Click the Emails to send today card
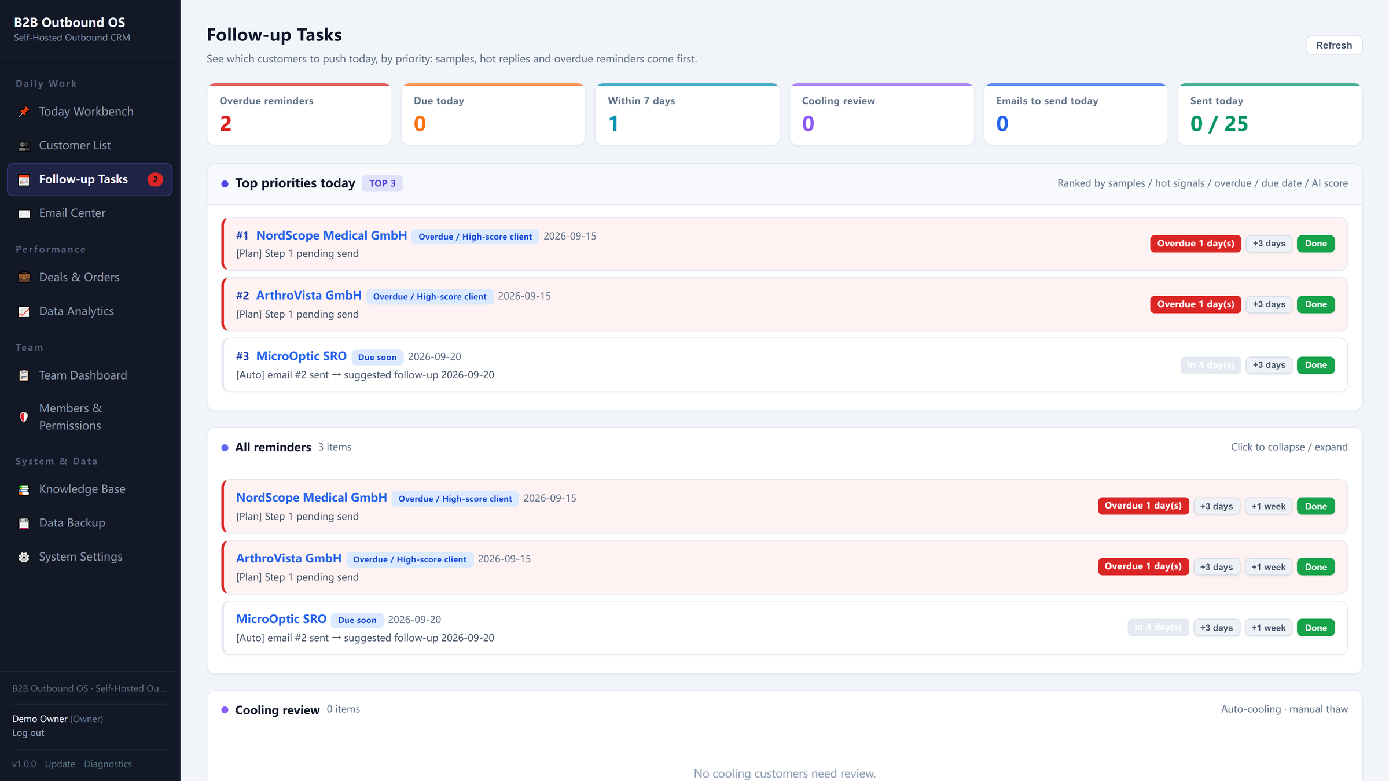 point(1076,114)
